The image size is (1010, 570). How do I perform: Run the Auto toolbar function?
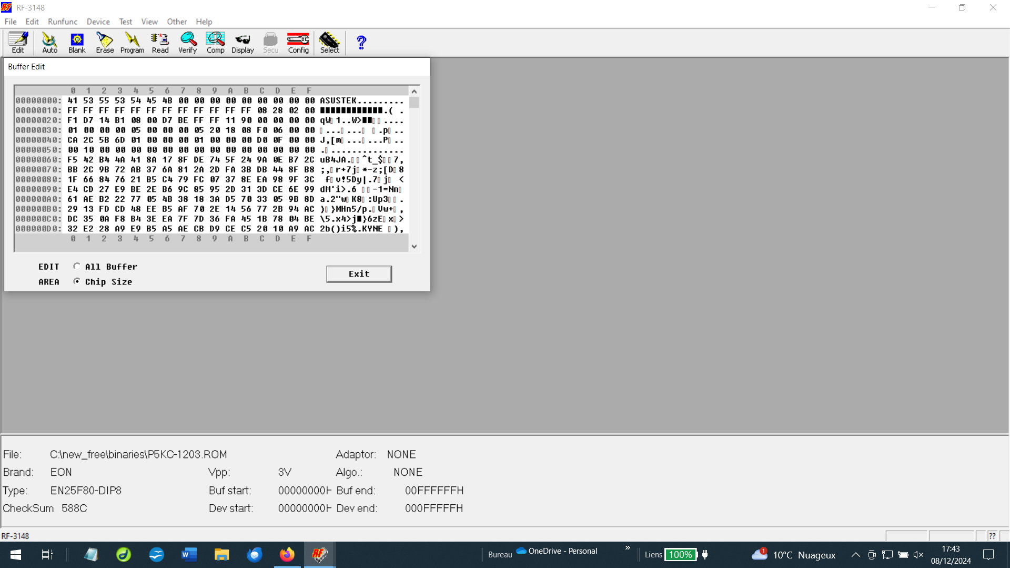(49, 43)
